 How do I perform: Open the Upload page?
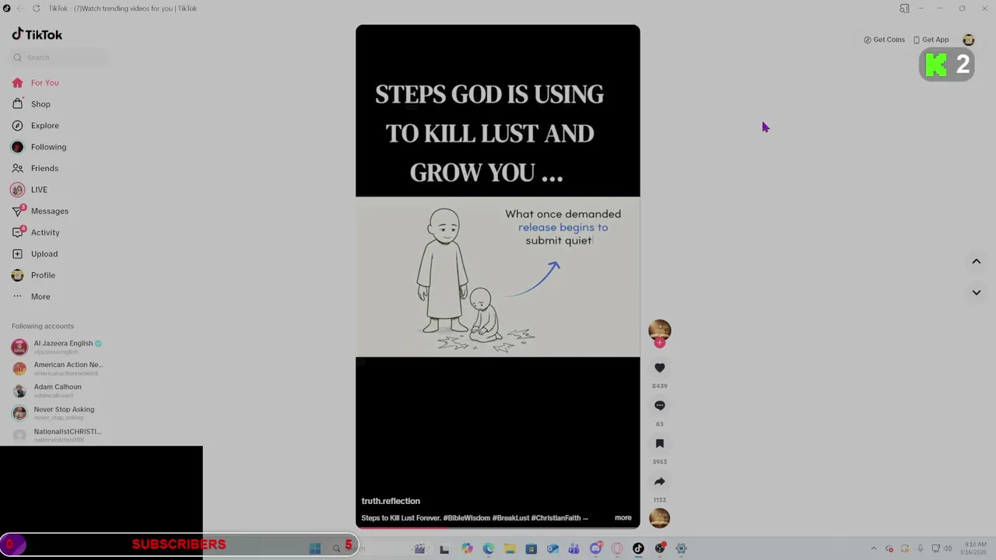pos(35,254)
